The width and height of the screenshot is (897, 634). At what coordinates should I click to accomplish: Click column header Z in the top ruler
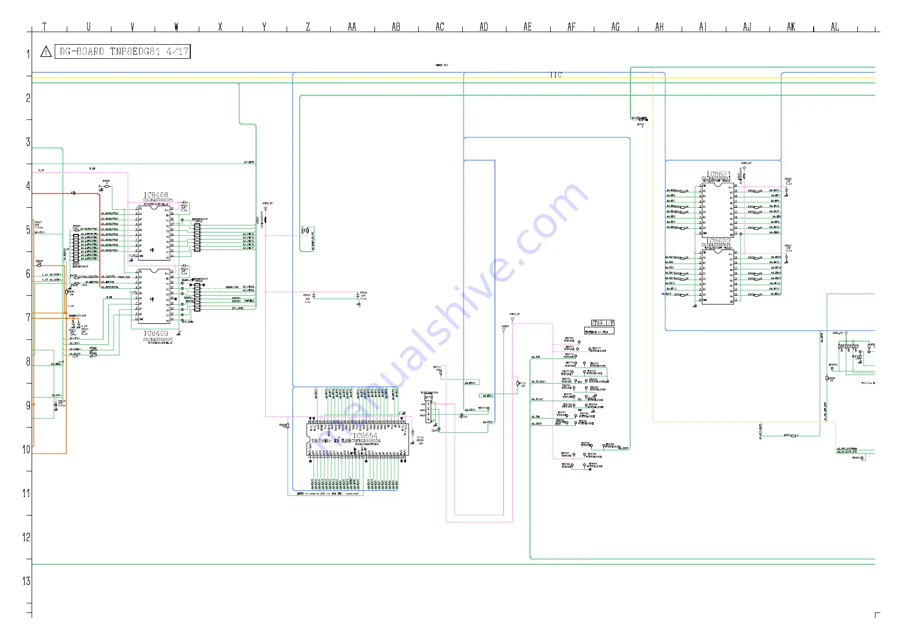tap(308, 27)
